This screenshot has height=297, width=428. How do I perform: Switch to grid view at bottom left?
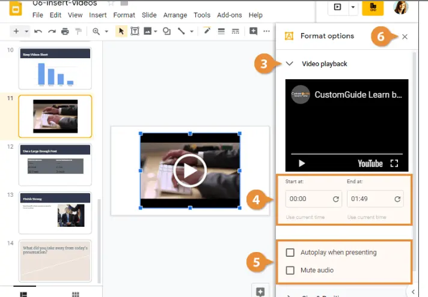click(76, 294)
